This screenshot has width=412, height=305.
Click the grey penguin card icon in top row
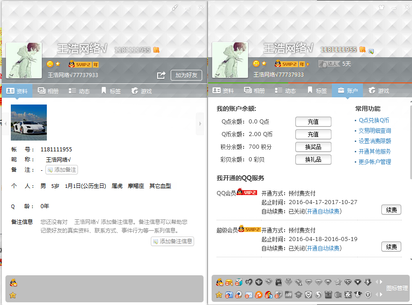click(x=278, y=282)
